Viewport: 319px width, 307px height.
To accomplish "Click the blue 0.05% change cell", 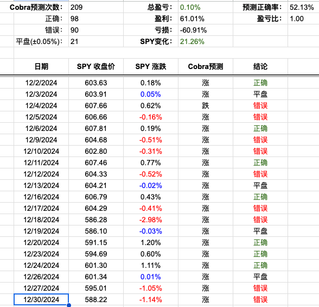I will pos(151,94).
